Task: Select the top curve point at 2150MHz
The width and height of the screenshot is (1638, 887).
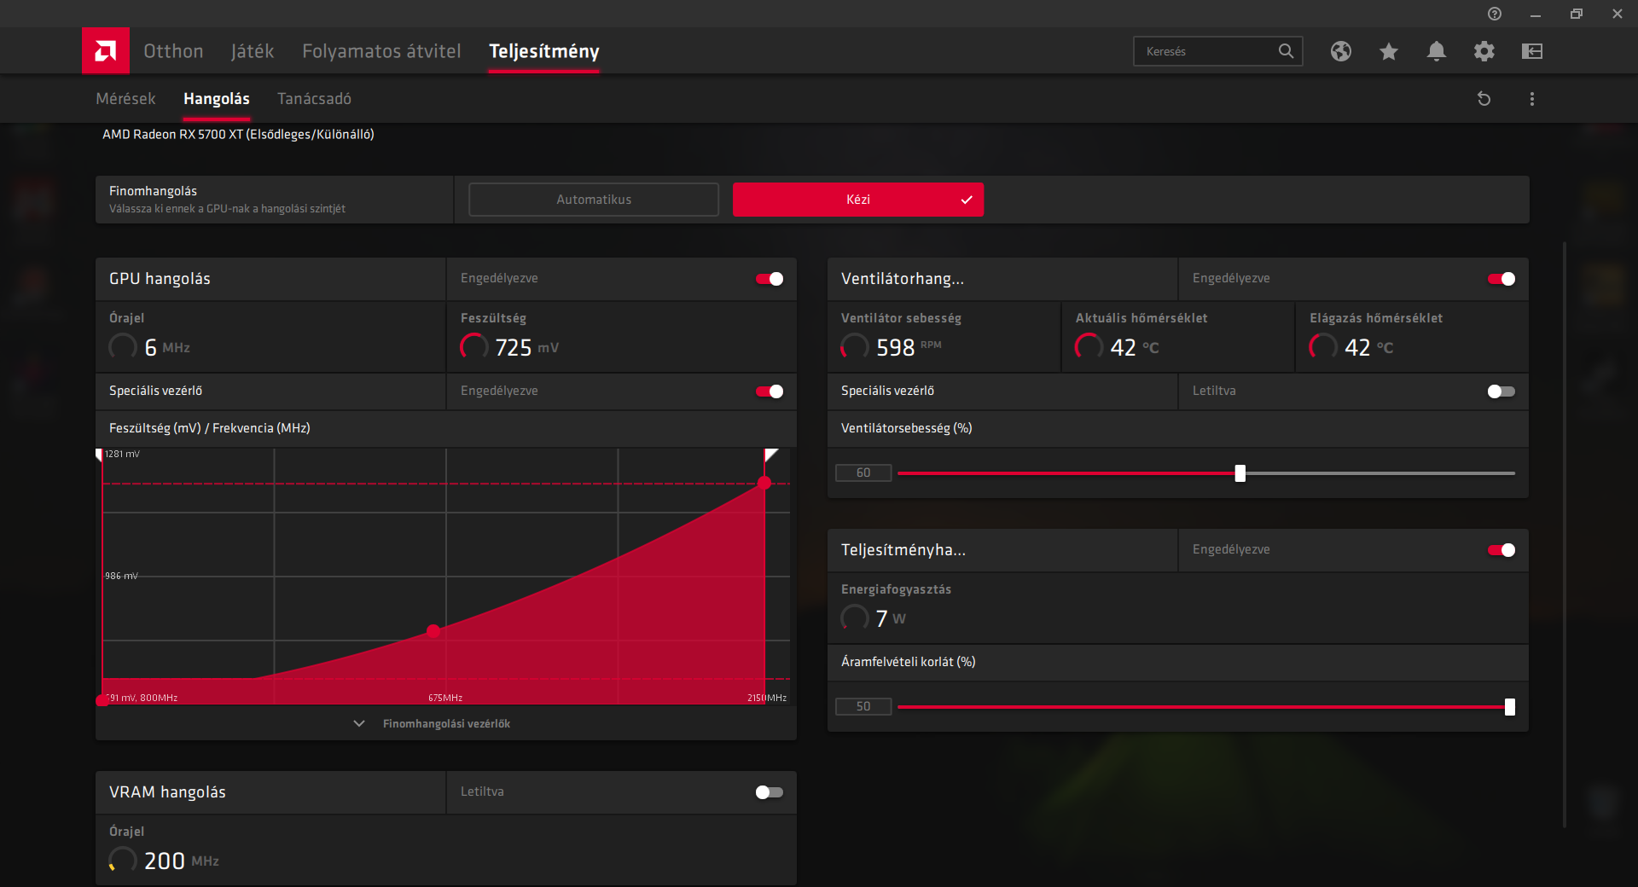Action: (764, 483)
